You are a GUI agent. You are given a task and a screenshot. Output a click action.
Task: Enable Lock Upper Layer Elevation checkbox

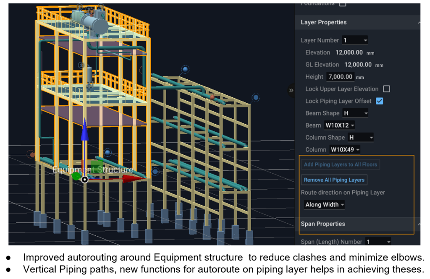coord(386,89)
